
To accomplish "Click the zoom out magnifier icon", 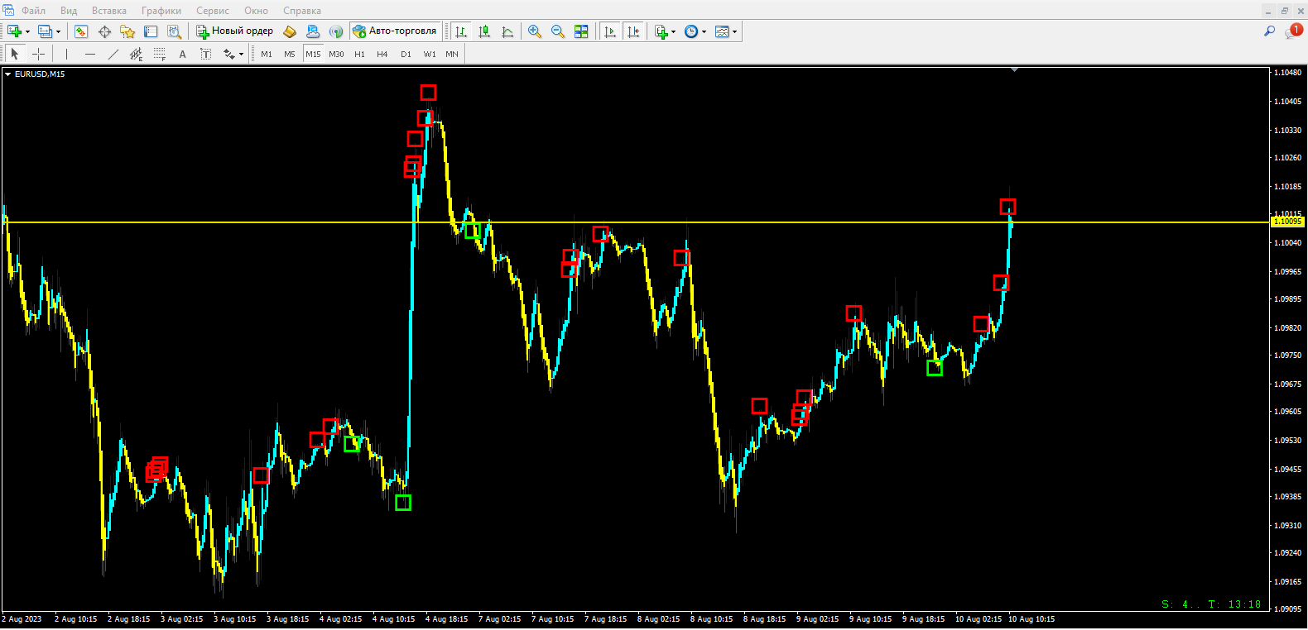I will pyautogui.click(x=558, y=31).
